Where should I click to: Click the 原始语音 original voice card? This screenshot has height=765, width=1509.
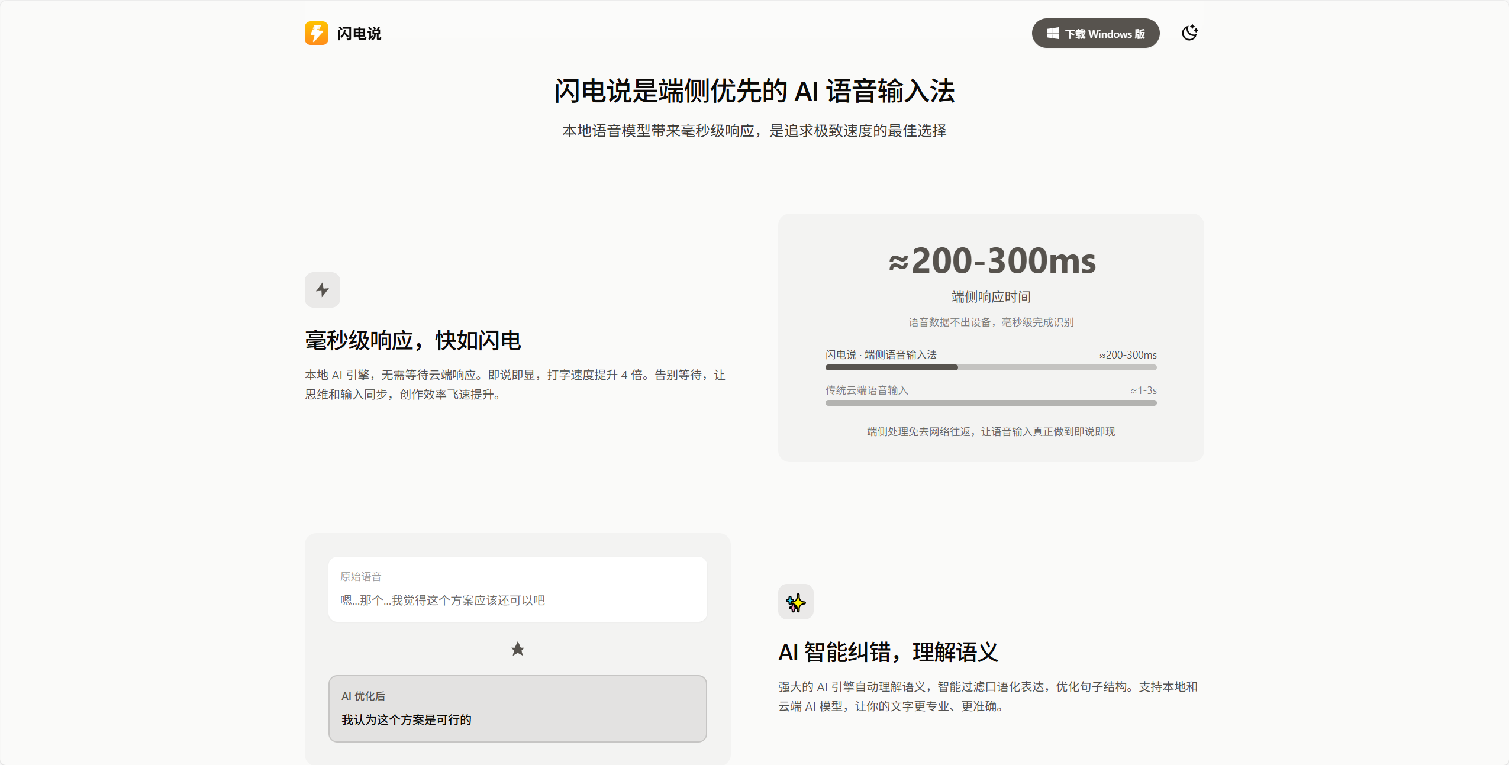coord(518,589)
